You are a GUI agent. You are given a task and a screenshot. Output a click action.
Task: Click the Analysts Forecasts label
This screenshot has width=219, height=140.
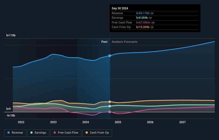click(125, 42)
